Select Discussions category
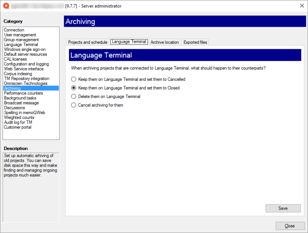The width and height of the screenshot is (308, 233). coord(31,108)
